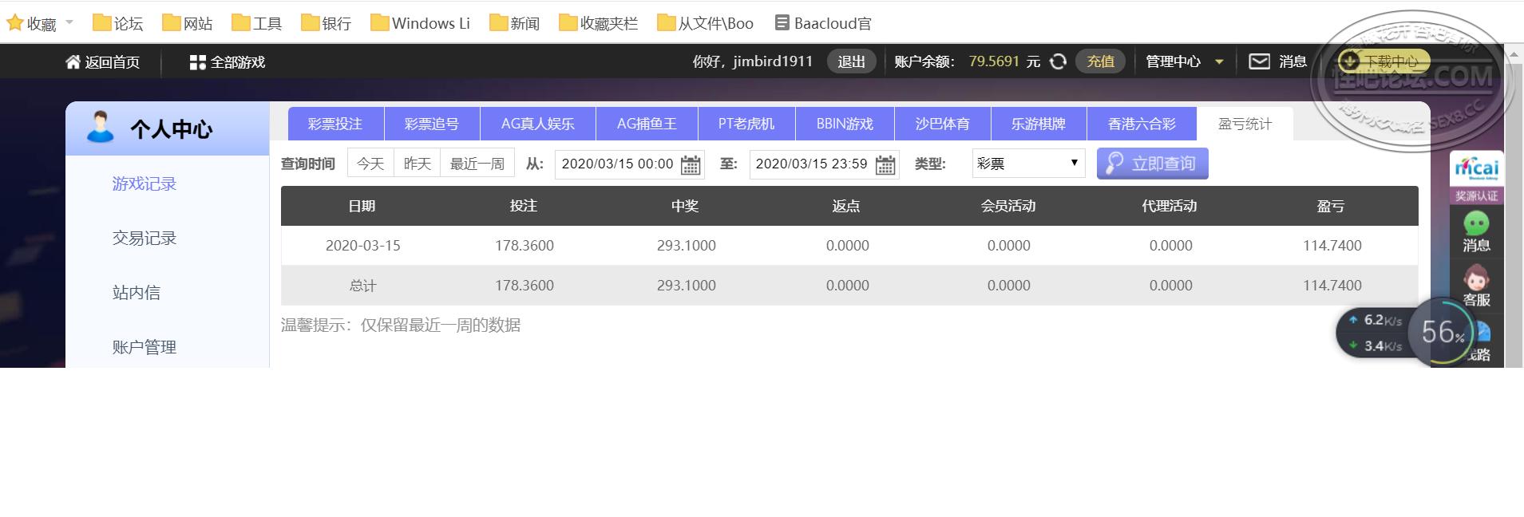Viewport: 1524px width, 517px height.
Task: Switch to 香港六合彩 tab
Action: 1142,124
